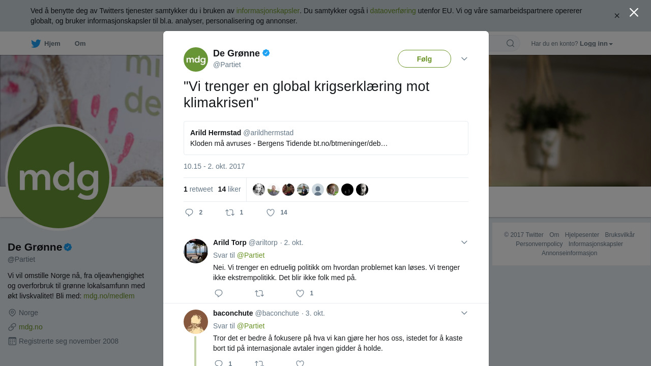Like Arild Torp's reply
Screen dimensions: 651x366
tap(300, 293)
